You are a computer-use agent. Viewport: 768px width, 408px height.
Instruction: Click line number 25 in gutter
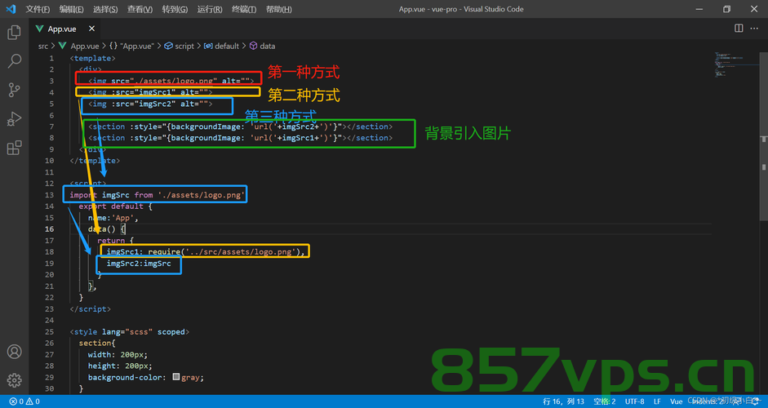(x=50, y=331)
